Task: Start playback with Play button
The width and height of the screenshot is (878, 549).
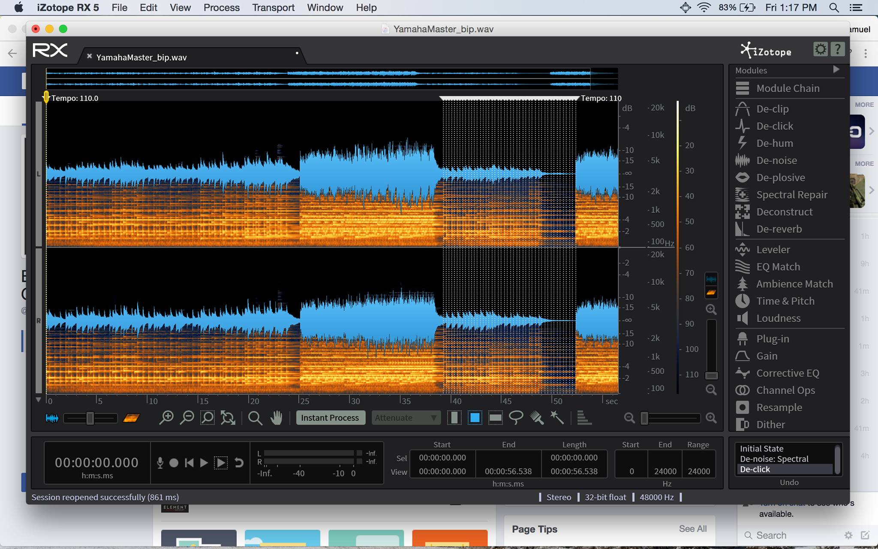Action: 204,463
